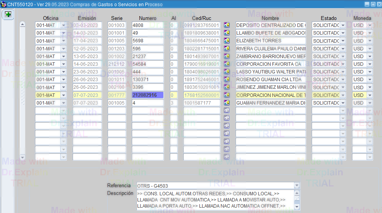This screenshot has height=213, width=382.
Task: Click lookup icon for CORPORACION FAVORITA row
Action: tap(227, 64)
